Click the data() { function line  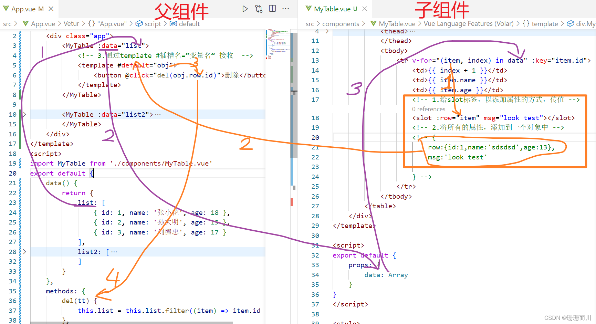[x=62, y=183]
